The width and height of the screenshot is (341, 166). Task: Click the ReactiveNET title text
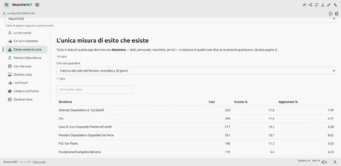click(22, 5)
